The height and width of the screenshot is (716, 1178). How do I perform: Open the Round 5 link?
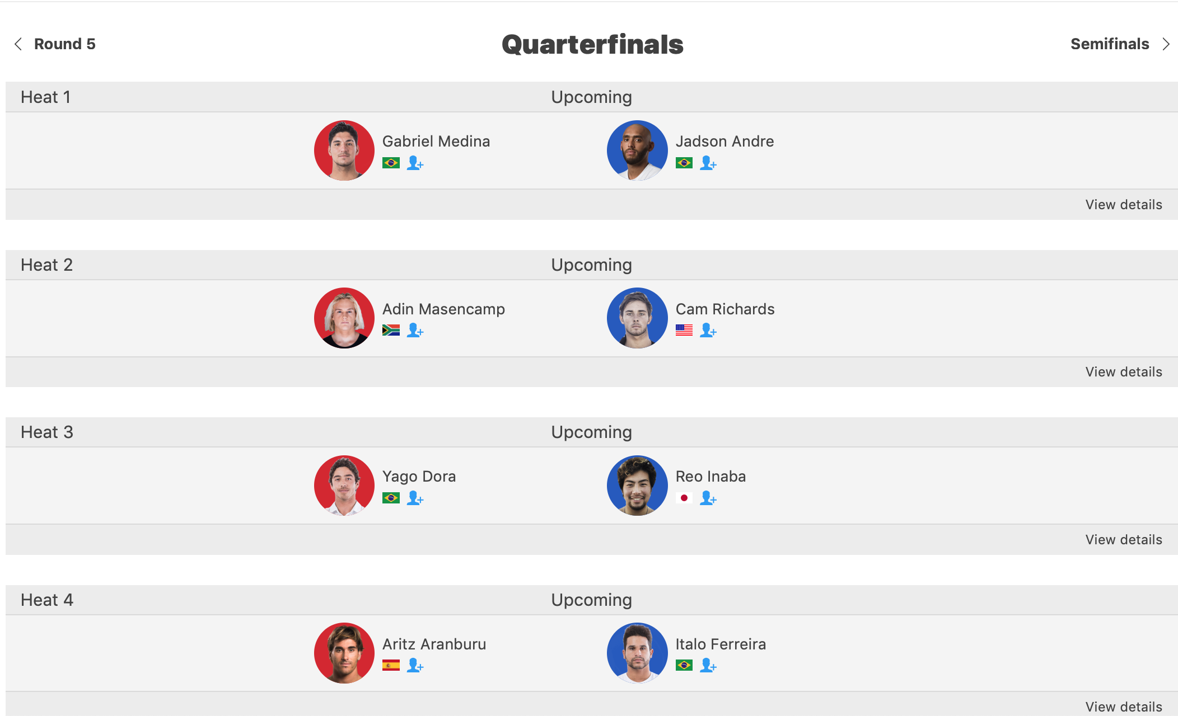pos(65,44)
